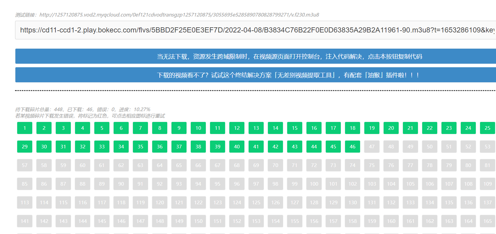Select downloaded segment 33

(x=102, y=147)
